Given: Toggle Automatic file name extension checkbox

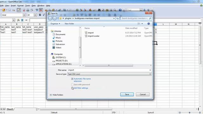Looking at the screenshot, I should pyautogui.click(x=72, y=79).
